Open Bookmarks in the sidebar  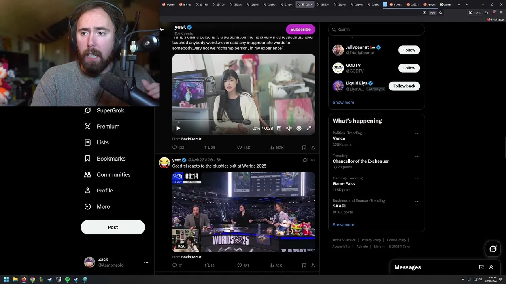pos(105,159)
